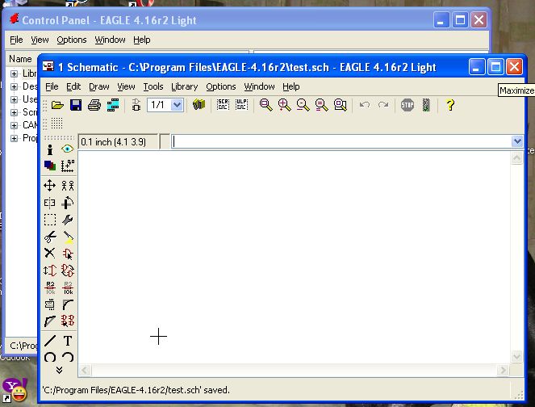The width and height of the screenshot is (535, 407).
Task: Select the Paste tool
Action: (x=68, y=237)
